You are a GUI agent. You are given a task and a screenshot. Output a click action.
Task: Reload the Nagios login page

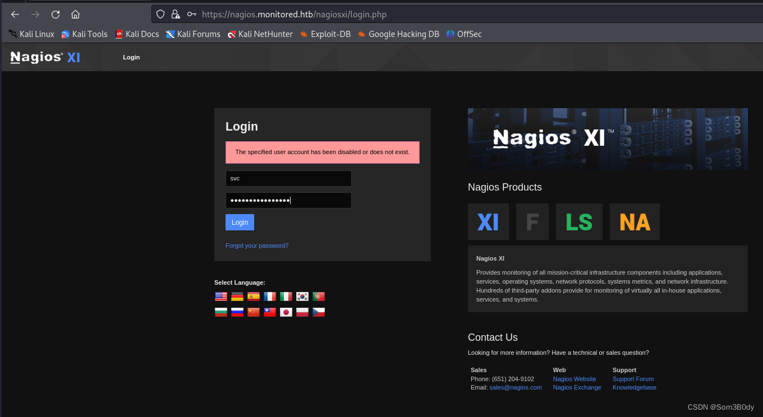pos(56,15)
